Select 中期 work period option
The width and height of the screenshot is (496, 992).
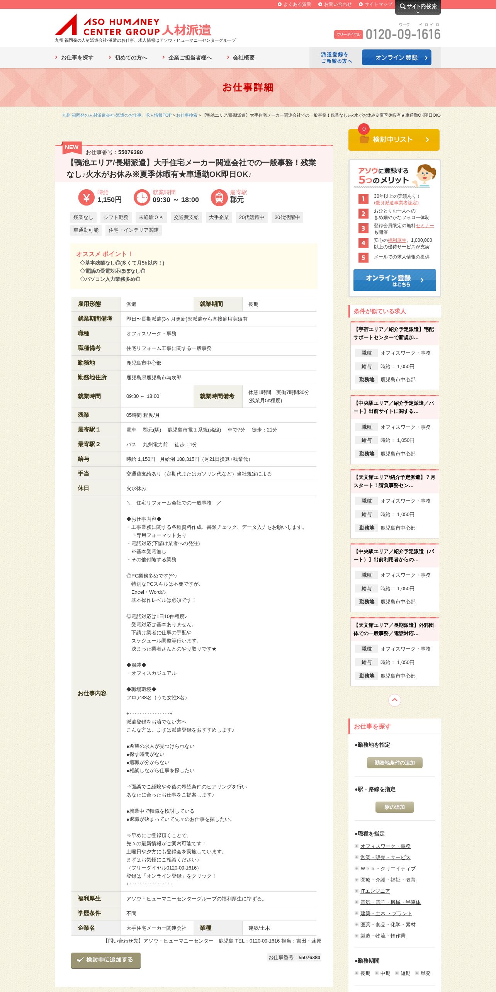pos(383,973)
